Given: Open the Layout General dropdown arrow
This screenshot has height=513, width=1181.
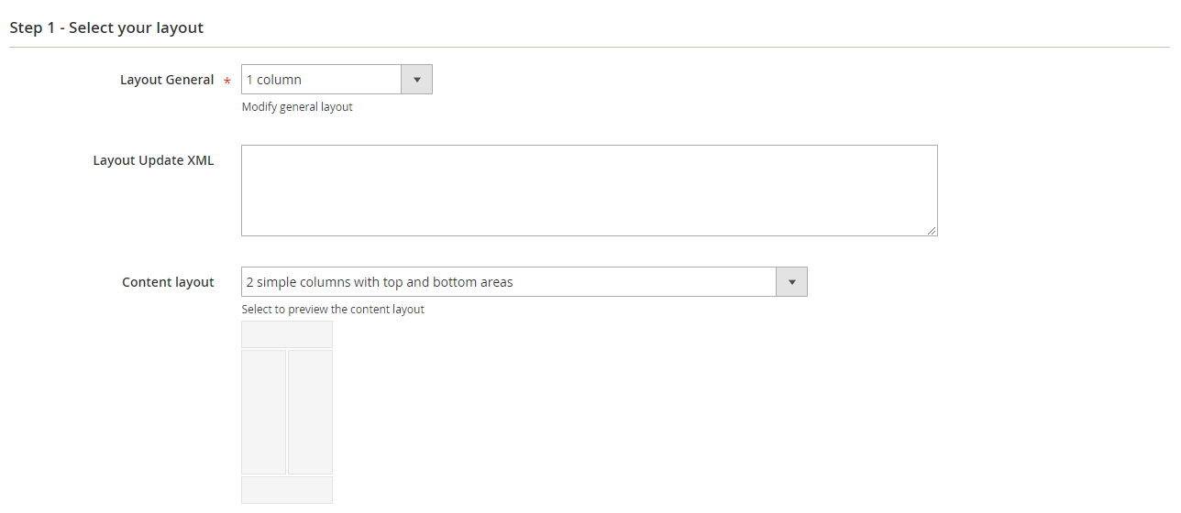Looking at the screenshot, I should coord(416,80).
